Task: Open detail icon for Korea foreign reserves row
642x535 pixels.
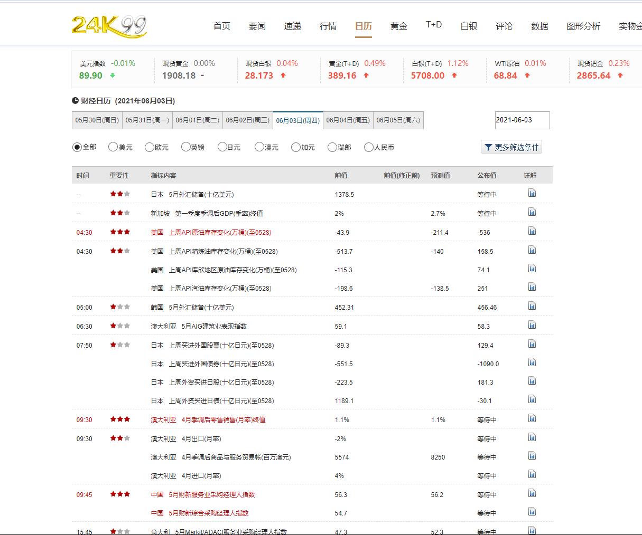Action: (x=532, y=306)
